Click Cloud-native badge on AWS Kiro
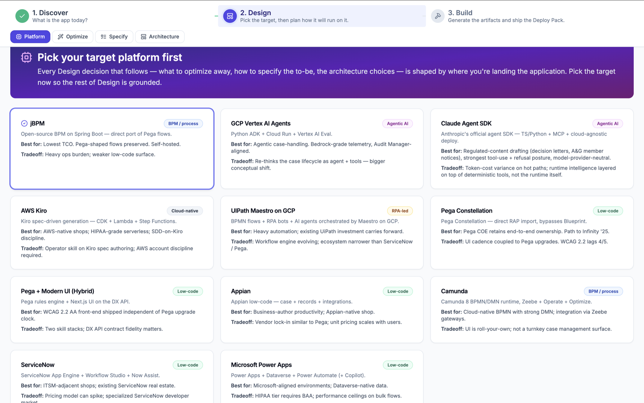 185,211
